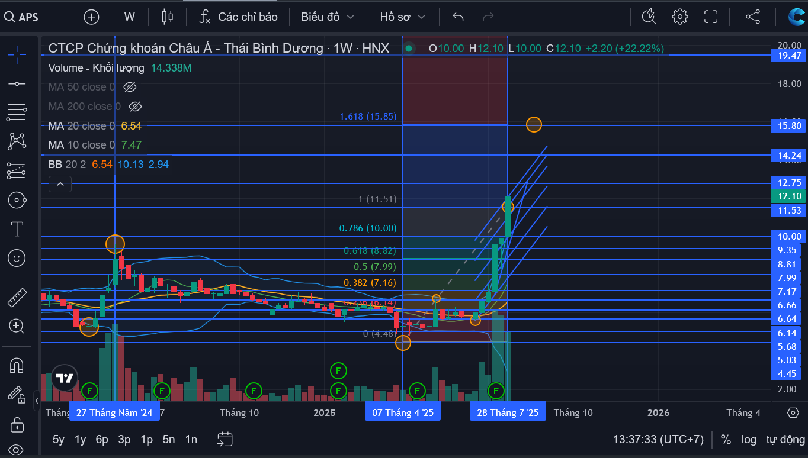The width and height of the screenshot is (808, 458).
Task: Toggle magnet mode
Action: pyautogui.click(x=17, y=365)
